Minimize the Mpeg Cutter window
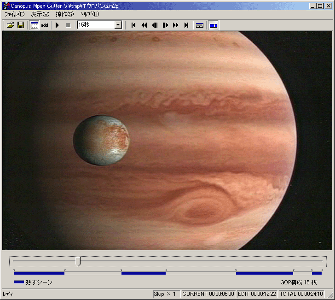Image resolution: width=335 pixels, height=300 pixels. point(312,6)
